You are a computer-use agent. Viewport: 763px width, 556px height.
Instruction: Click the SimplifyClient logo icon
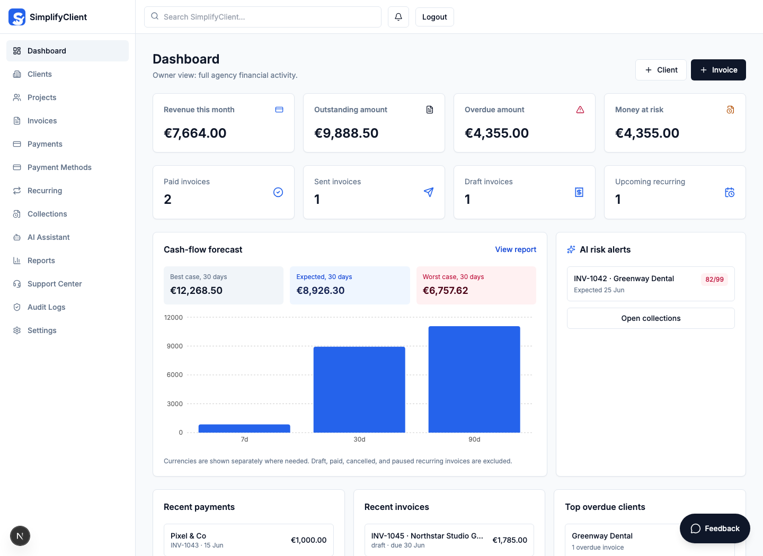click(x=17, y=17)
